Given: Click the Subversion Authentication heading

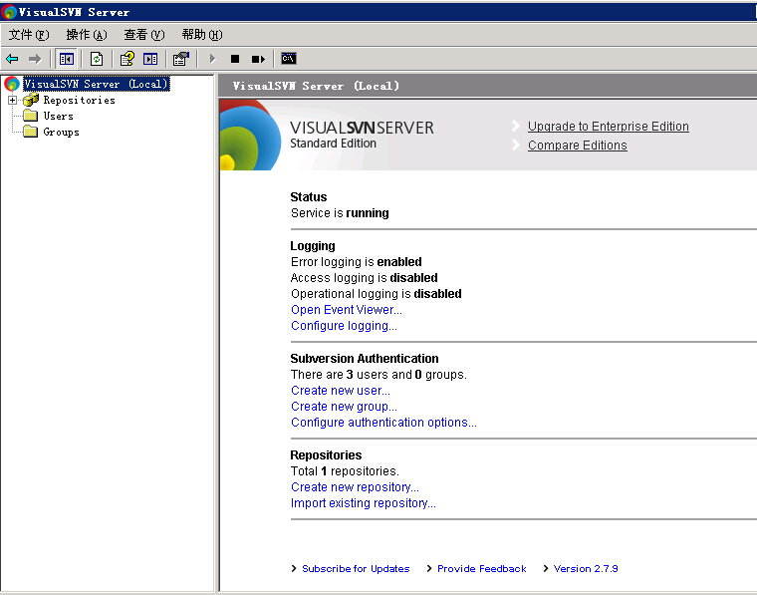Looking at the screenshot, I should tap(365, 359).
